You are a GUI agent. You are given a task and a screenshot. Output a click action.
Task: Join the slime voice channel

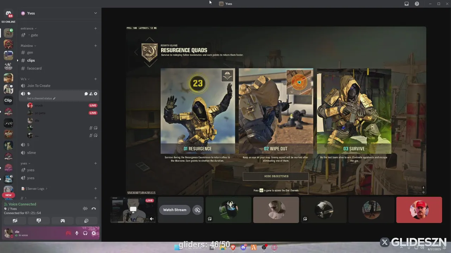[x=59, y=153]
